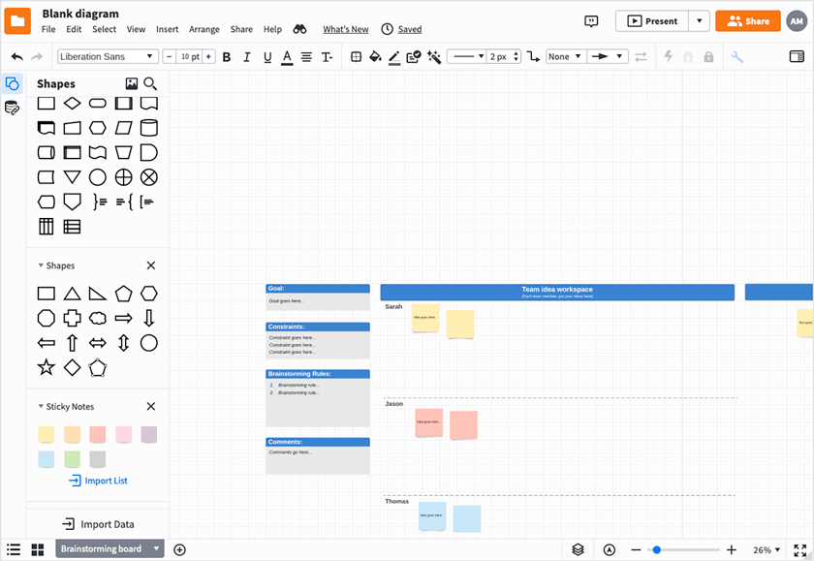Open the end arrow style dropdown
This screenshot has height=561, width=814.
pyautogui.click(x=608, y=56)
